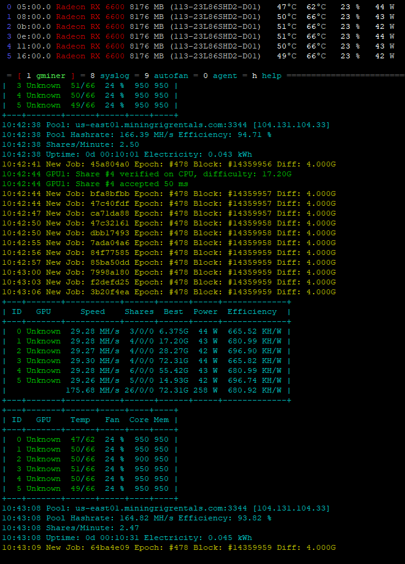Select job ID 64ba4e09 in last line
Viewport: 405px width, 564px height.
(110, 547)
